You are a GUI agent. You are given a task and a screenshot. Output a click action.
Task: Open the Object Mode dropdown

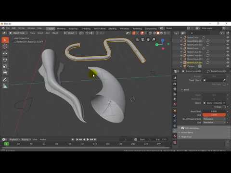point(18,33)
